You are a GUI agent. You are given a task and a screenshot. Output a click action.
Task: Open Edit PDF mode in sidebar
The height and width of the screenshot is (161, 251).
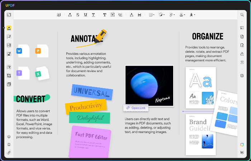click(9, 37)
